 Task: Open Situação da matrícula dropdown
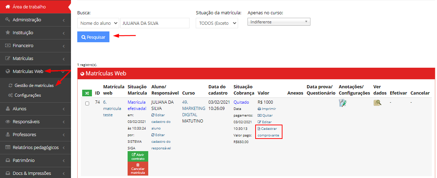point(217,23)
